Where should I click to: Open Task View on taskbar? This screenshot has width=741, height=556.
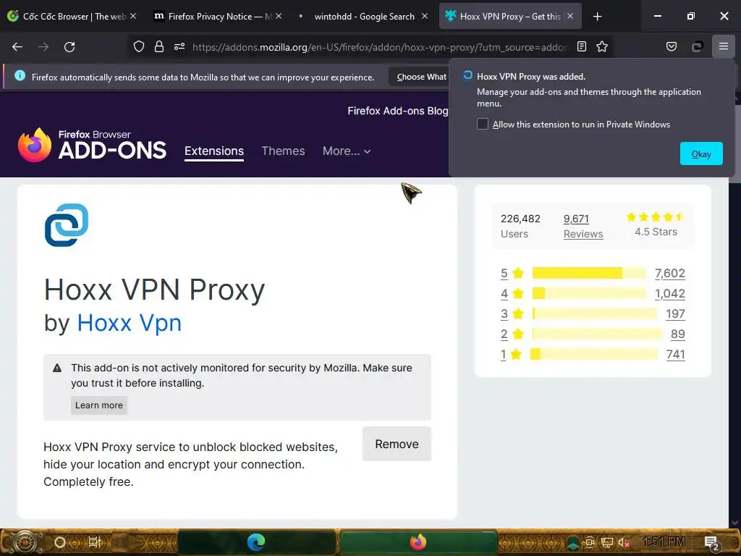pos(95,542)
